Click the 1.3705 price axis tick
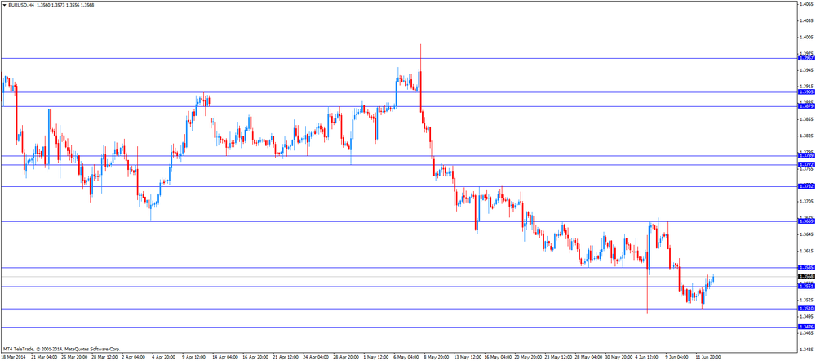Screen dimensions: 816x361 807,202
